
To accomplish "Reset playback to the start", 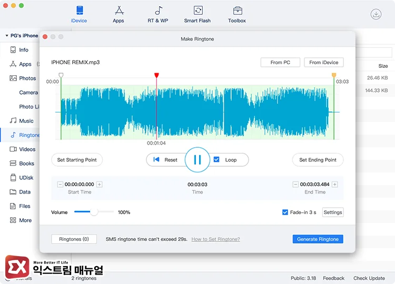I will 165,160.
